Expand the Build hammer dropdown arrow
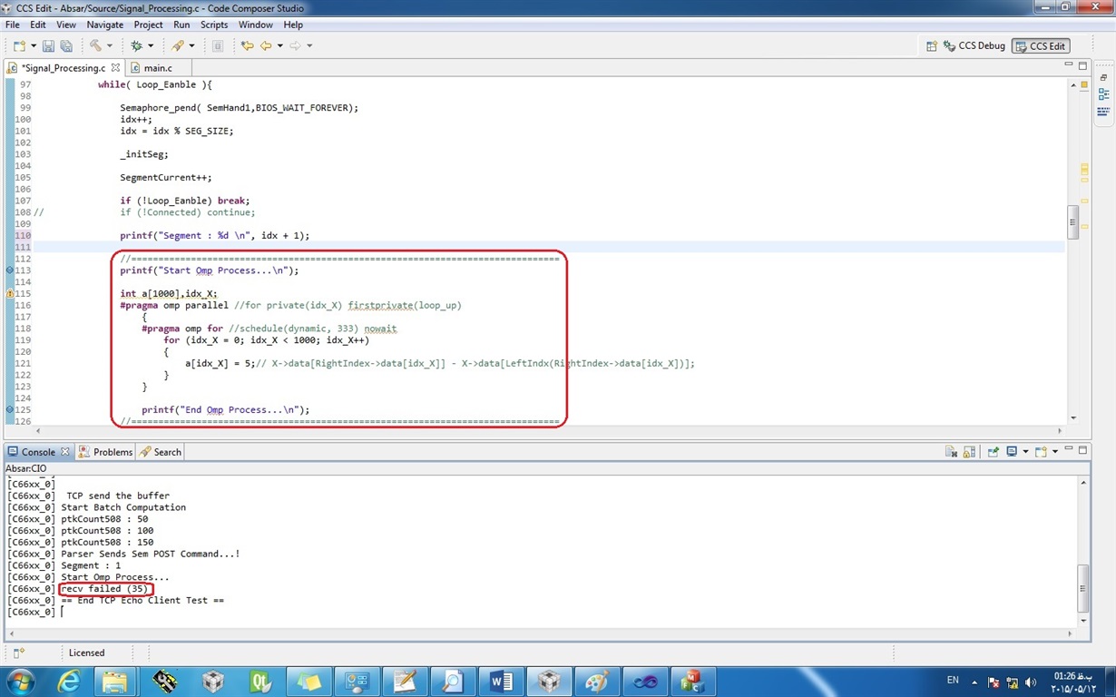The height and width of the screenshot is (697, 1116). (109, 45)
